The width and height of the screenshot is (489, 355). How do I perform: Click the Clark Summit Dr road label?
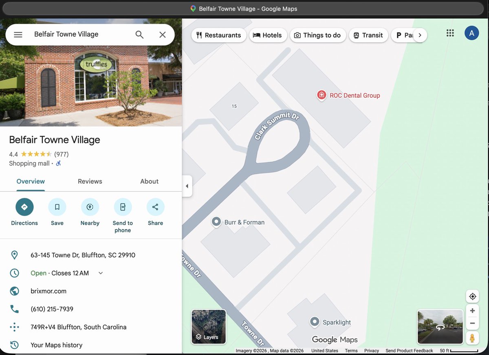click(x=277, y=125)
